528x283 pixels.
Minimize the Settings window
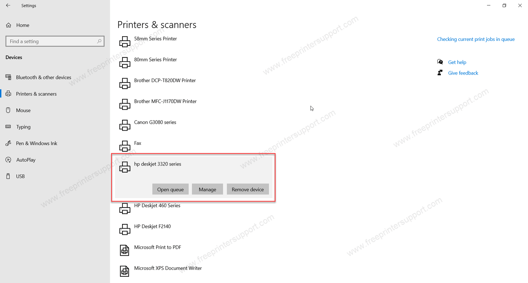(489, 5)
